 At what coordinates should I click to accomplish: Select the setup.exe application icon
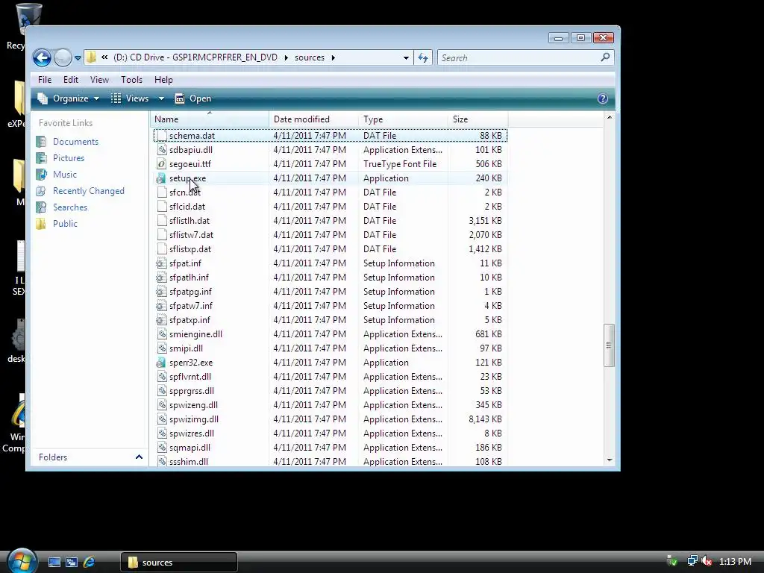point(161,178)
